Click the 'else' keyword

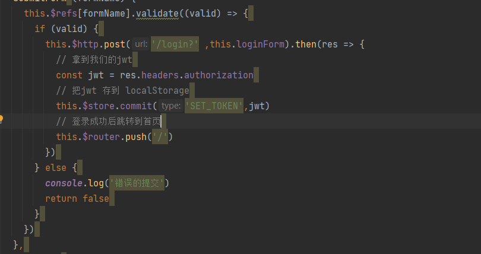(56, 168)
